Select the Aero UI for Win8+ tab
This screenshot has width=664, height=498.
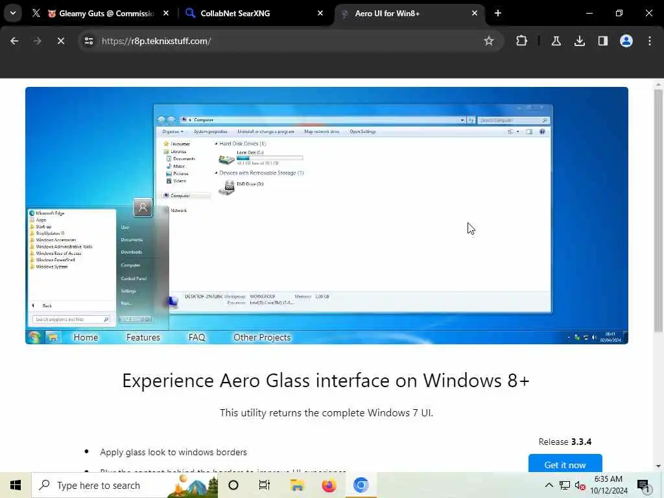(x=410, y=14)
